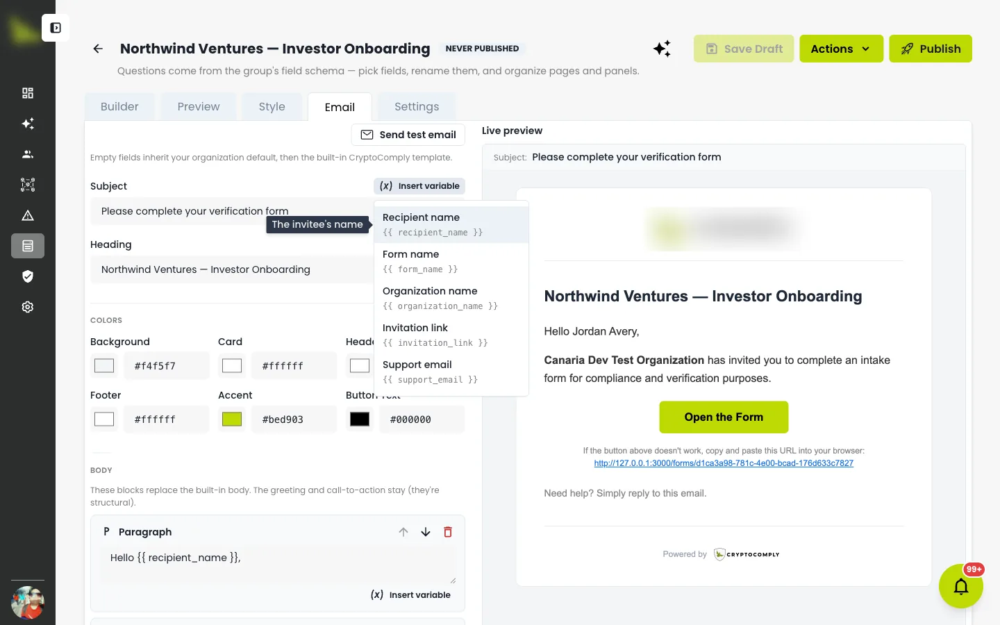This screenshot has width=1000, height=625.
Task: Open Card color swatch
Action: pos(232,366)
